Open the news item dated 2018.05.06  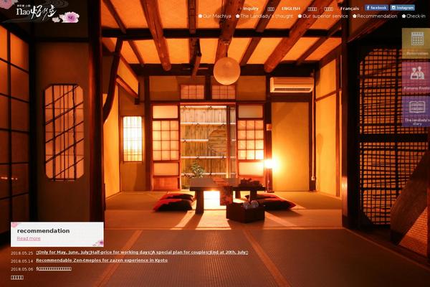pyautogui.click(x=54, y=268)
